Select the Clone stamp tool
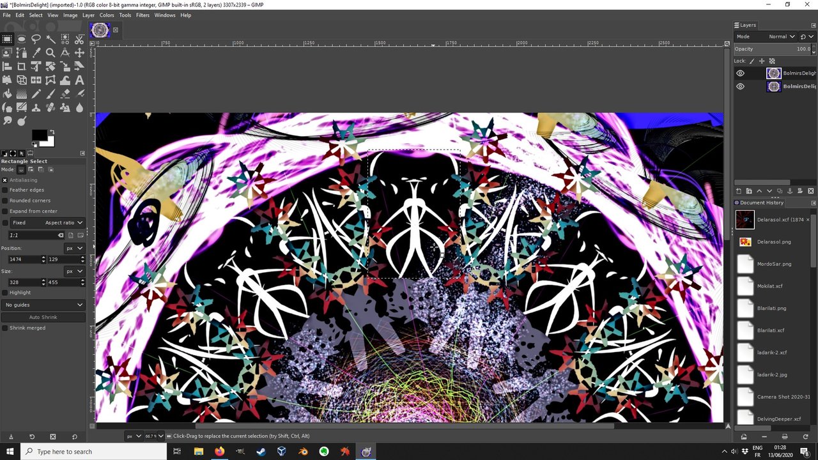The image size is (818, 460). (x=36, y=108)
